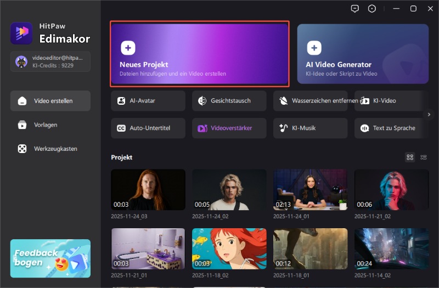Open the feedback message icon in title bar

[355, 8]
